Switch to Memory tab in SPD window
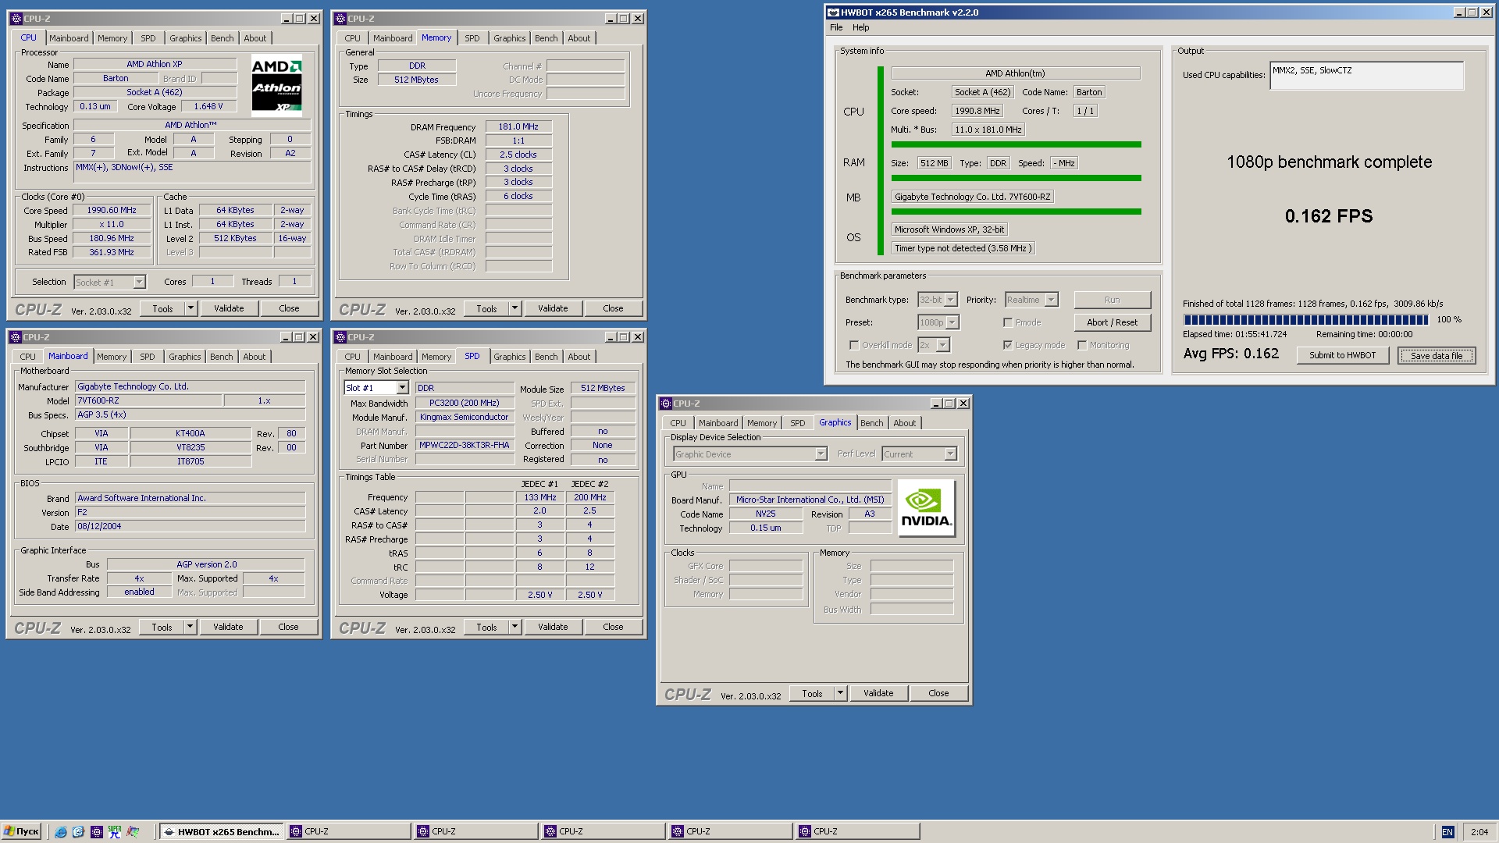Screen dimensions: 1499x843 436,357
